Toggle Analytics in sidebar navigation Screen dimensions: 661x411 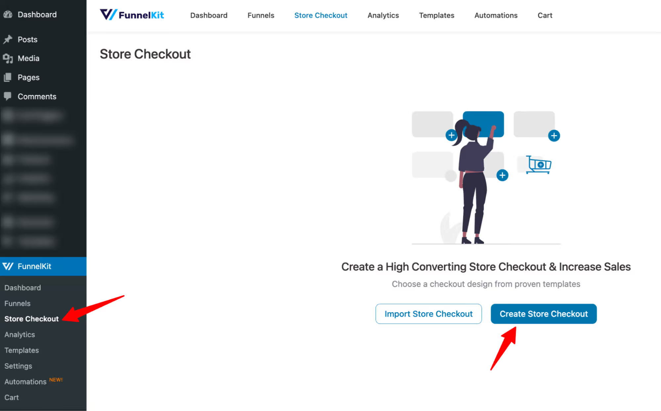20,334
